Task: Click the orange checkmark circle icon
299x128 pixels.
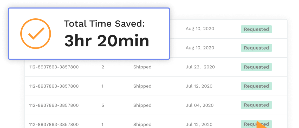Action: (x=36, y=34)
